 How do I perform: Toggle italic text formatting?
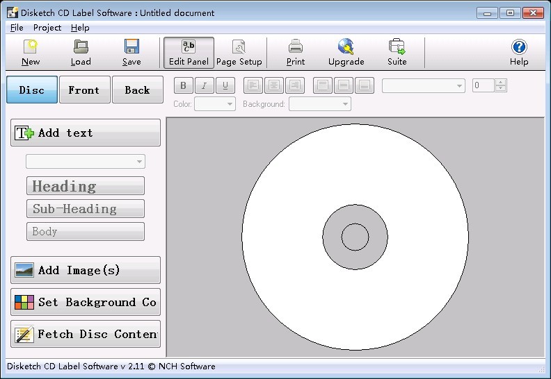pos(204,86)
